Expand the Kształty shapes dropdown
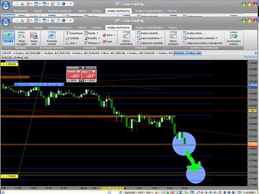The height and width of the screenshot is (194, 259). (92, 38)
